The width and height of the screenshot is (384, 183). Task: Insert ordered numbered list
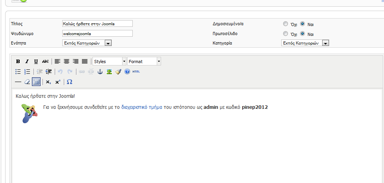(27, 72)
